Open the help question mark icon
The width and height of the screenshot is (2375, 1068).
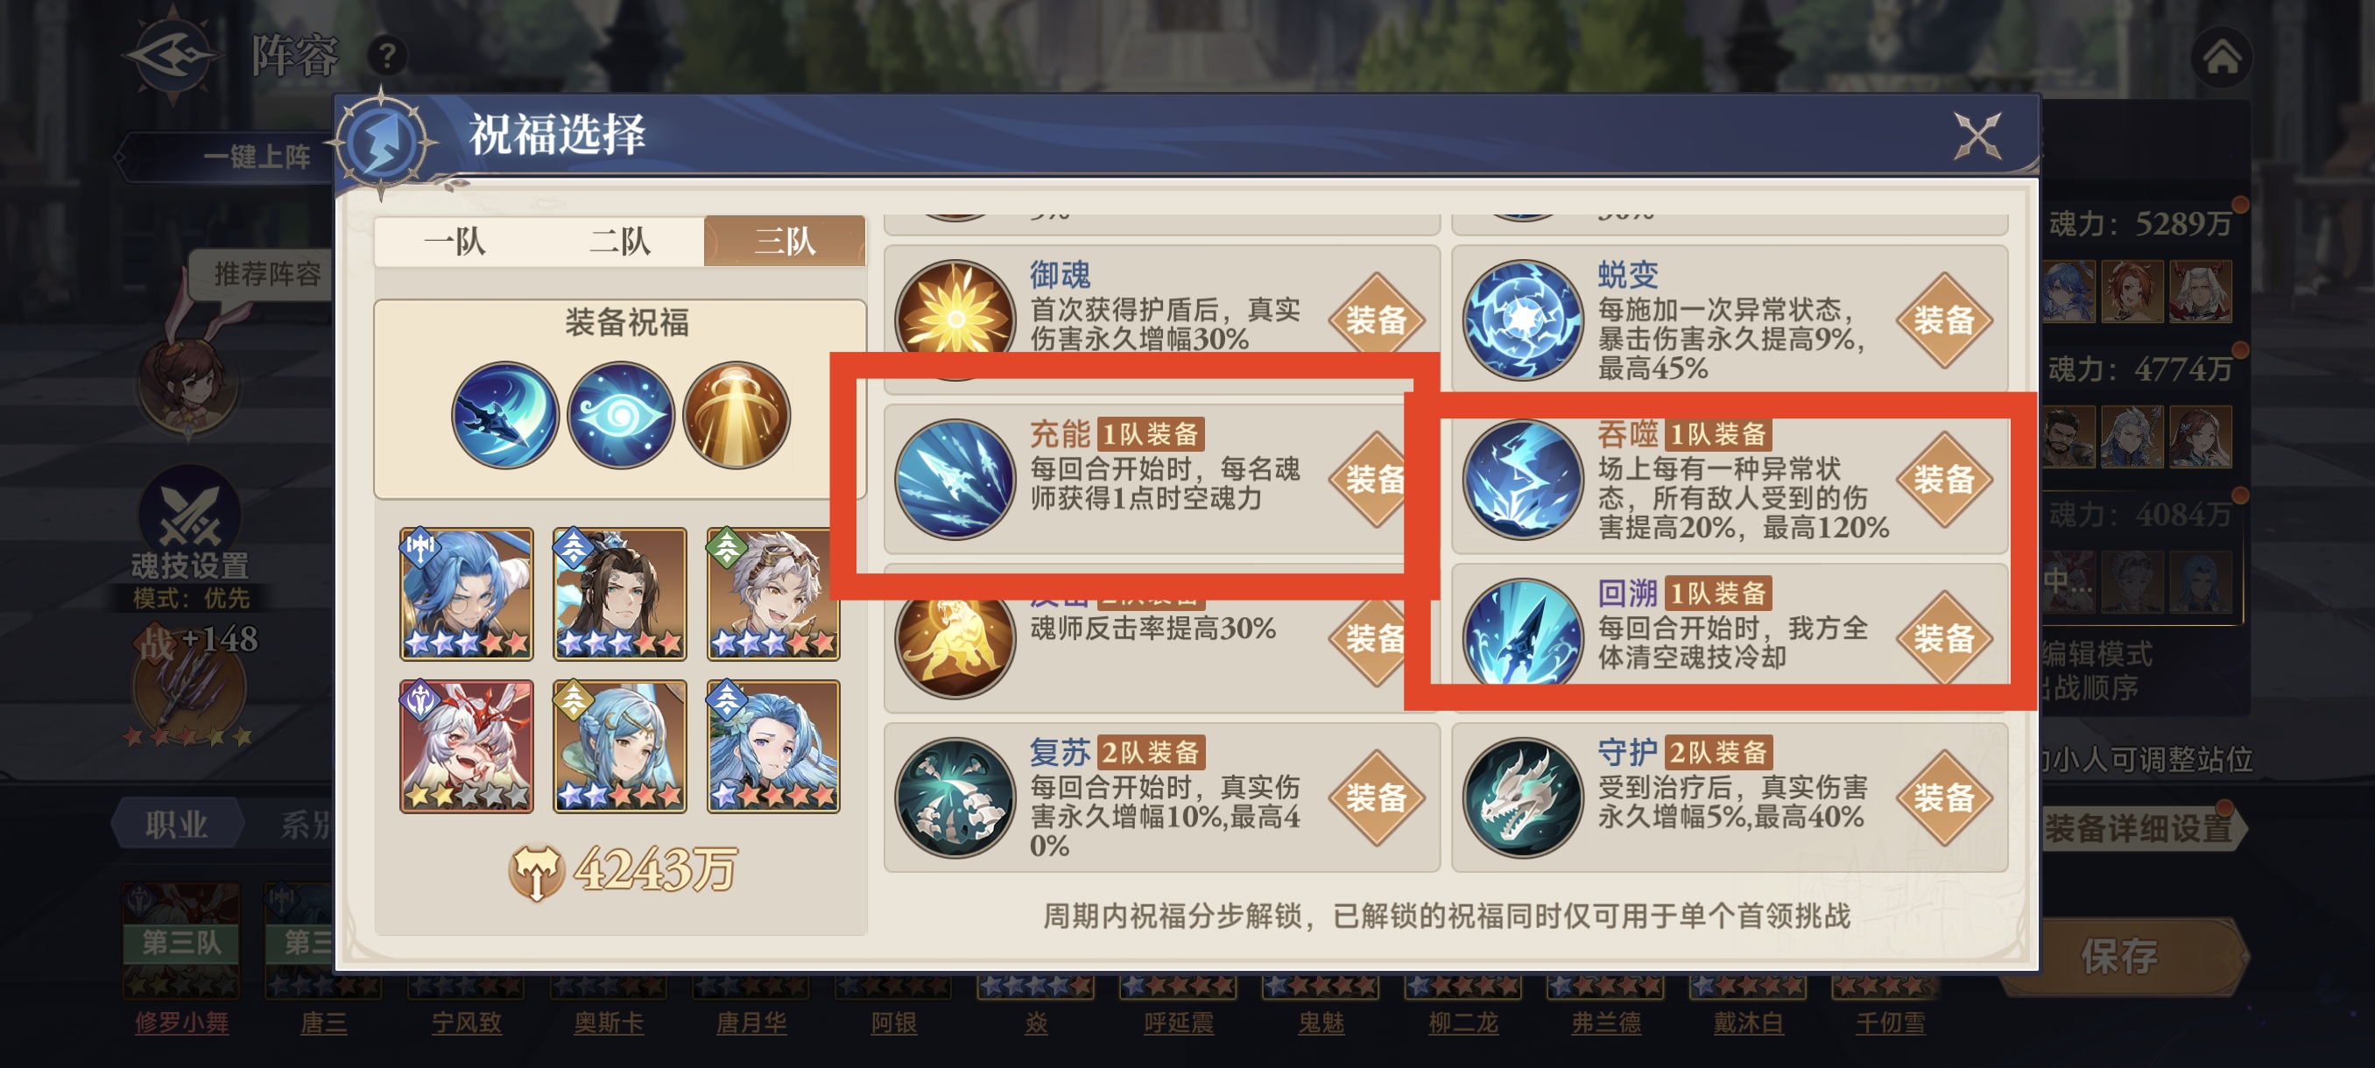[x=387, y=56]
